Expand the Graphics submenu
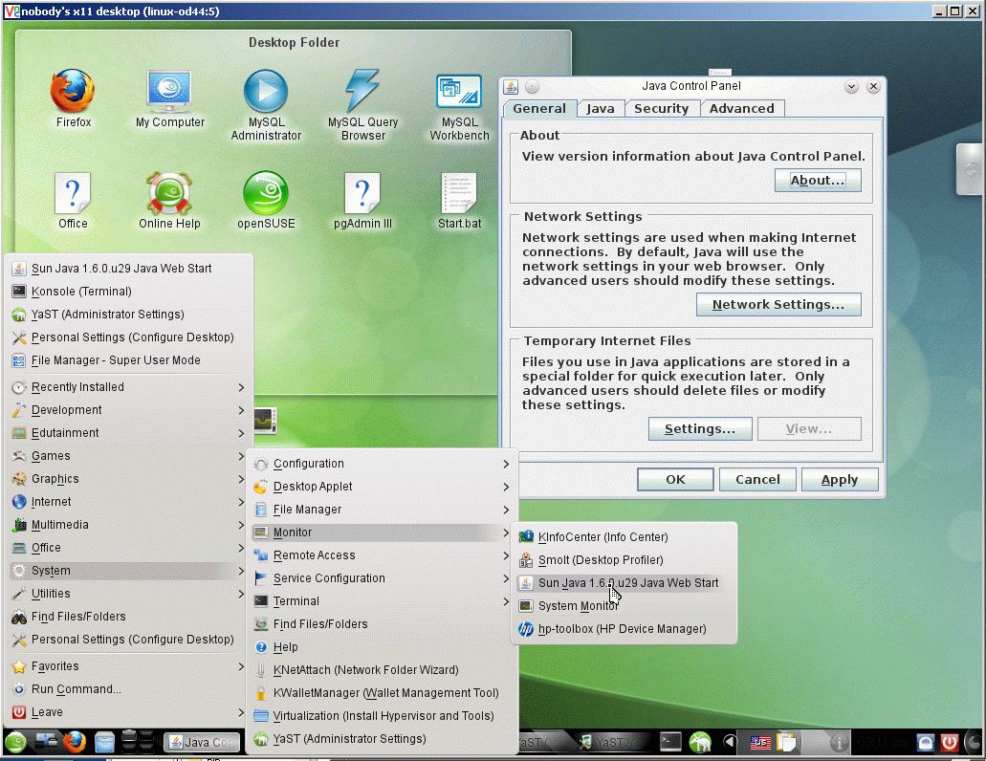The height and width of the screenshot is (761, 986). (x=128, y=479)
